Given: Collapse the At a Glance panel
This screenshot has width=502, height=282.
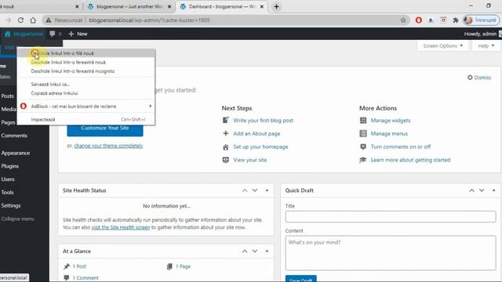Looking at the screenshot, I should pyautogui.click(x=267, y=251).
